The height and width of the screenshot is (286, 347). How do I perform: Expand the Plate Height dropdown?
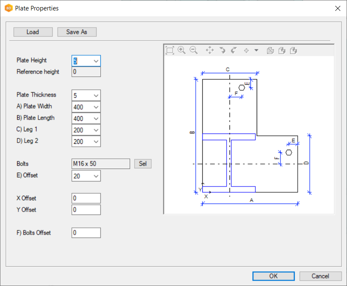pos(96,61)
